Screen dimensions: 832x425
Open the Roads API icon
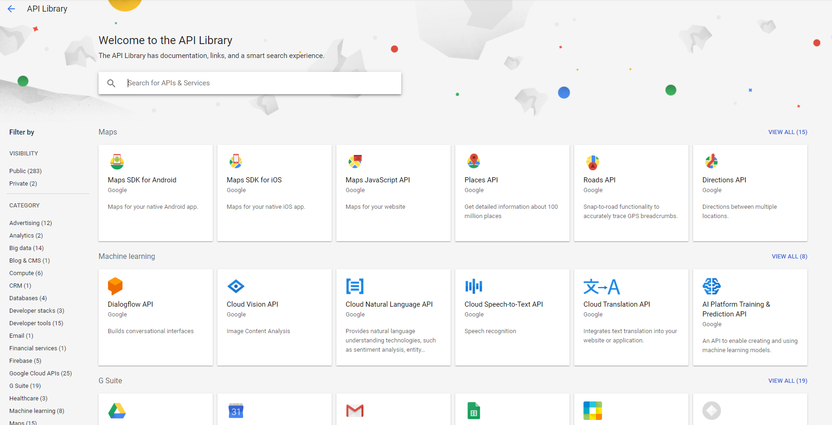593,162
